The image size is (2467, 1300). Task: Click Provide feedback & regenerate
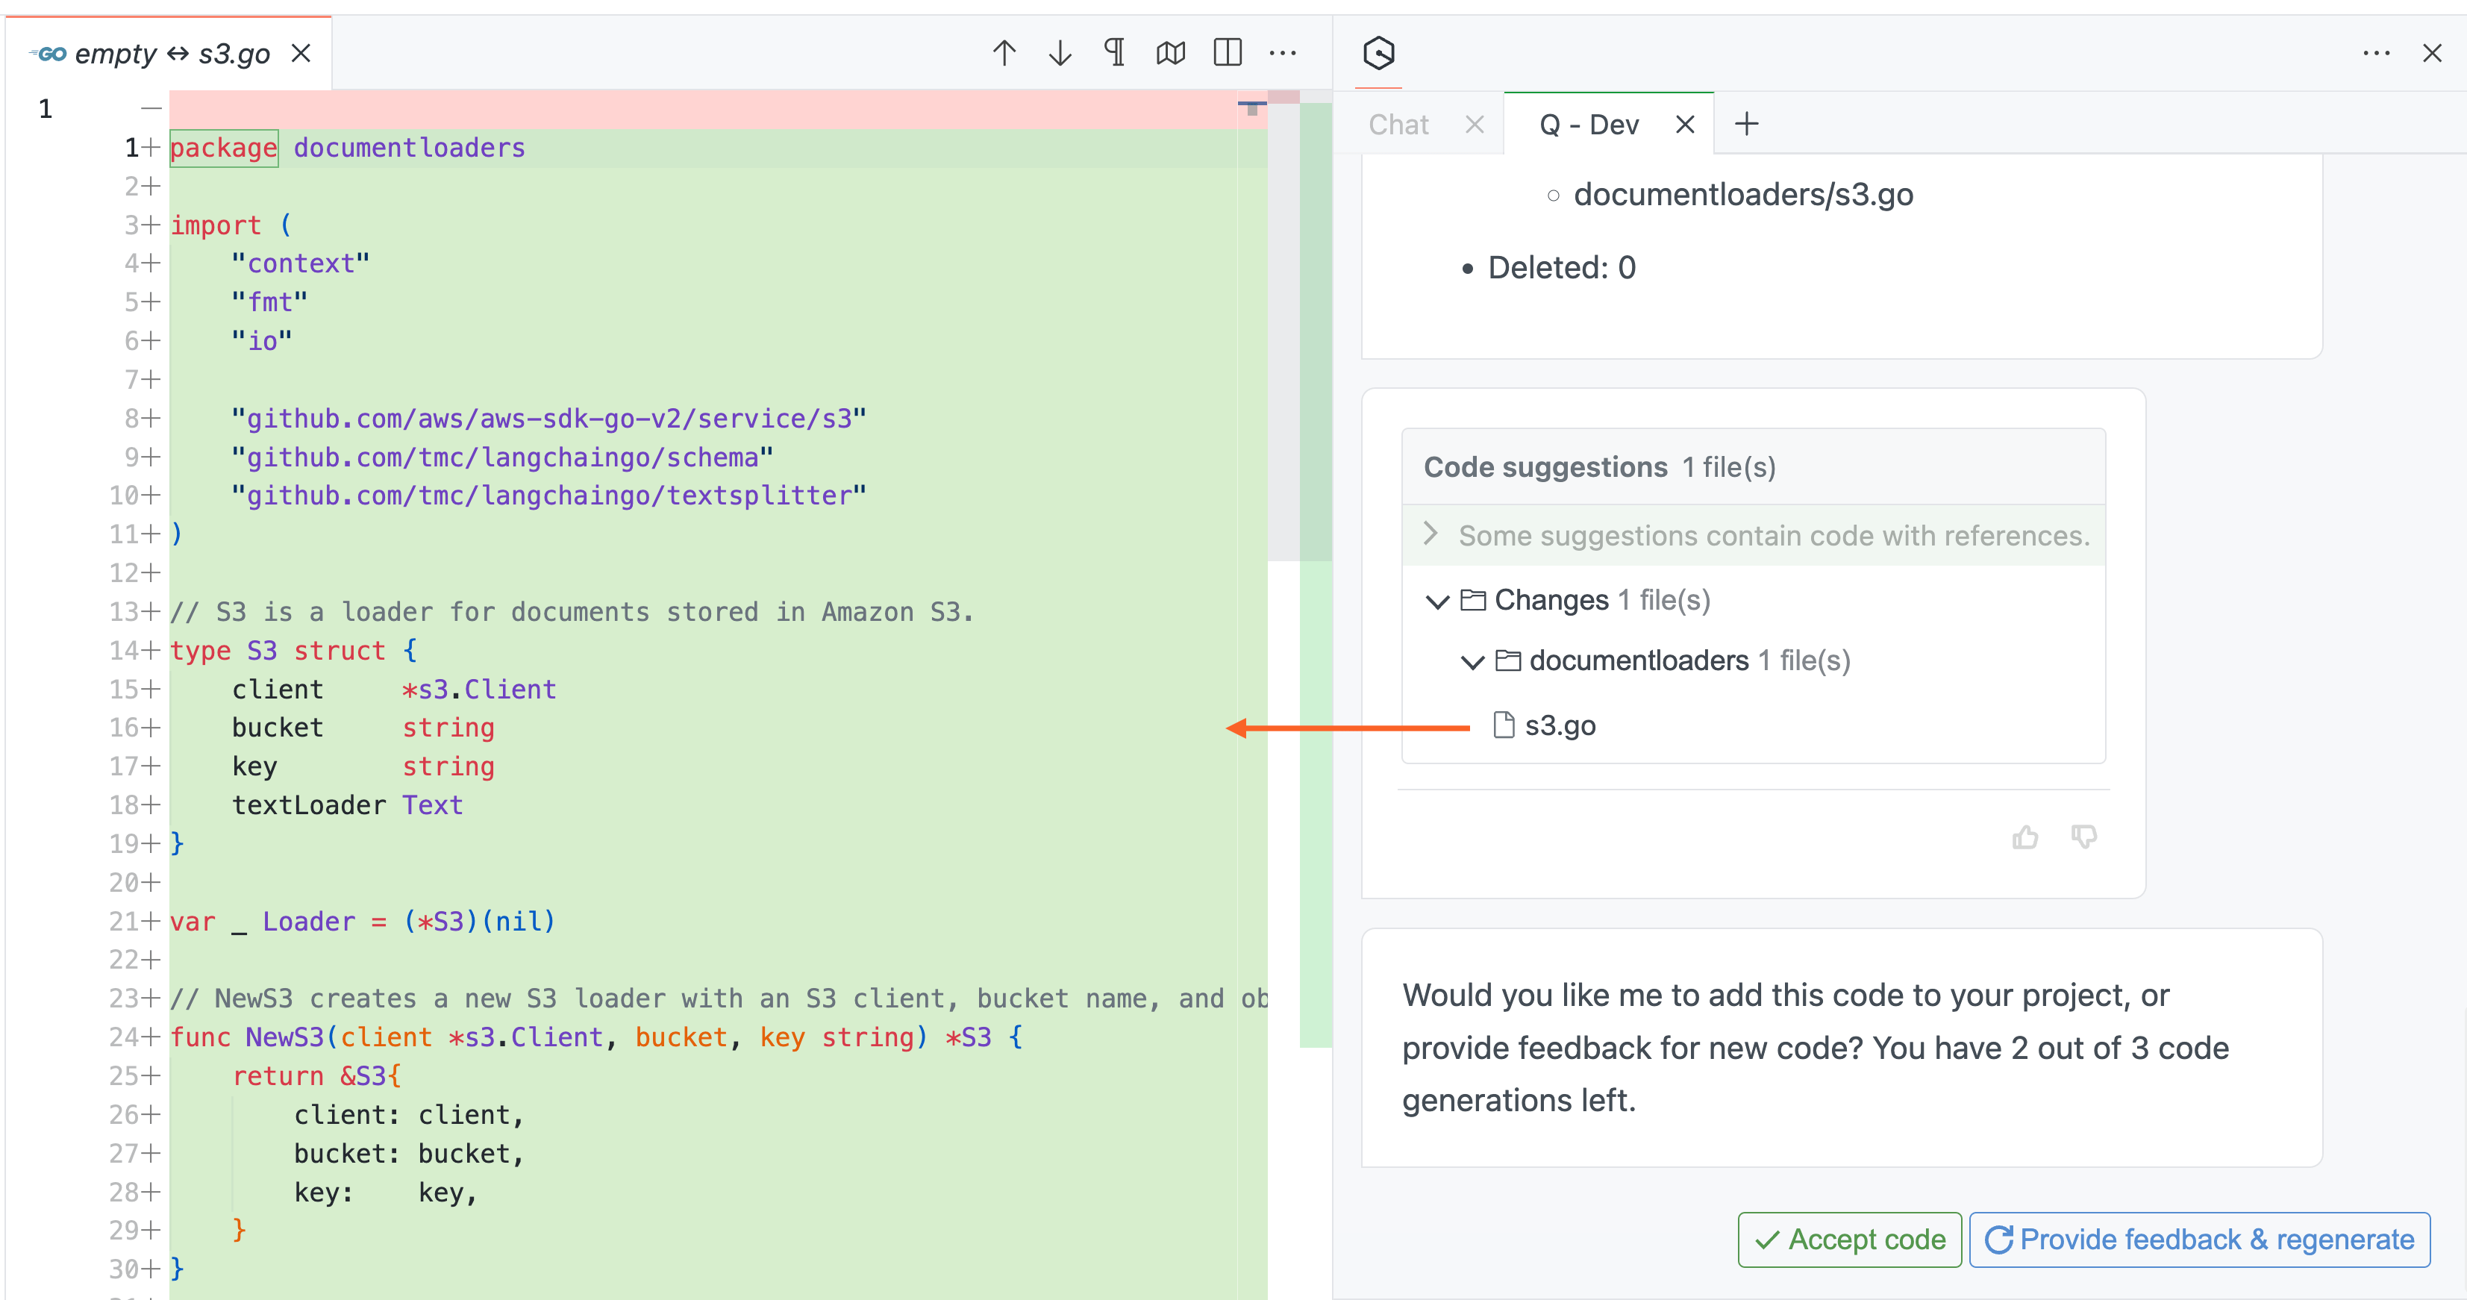click(x=2200, y=1239)
